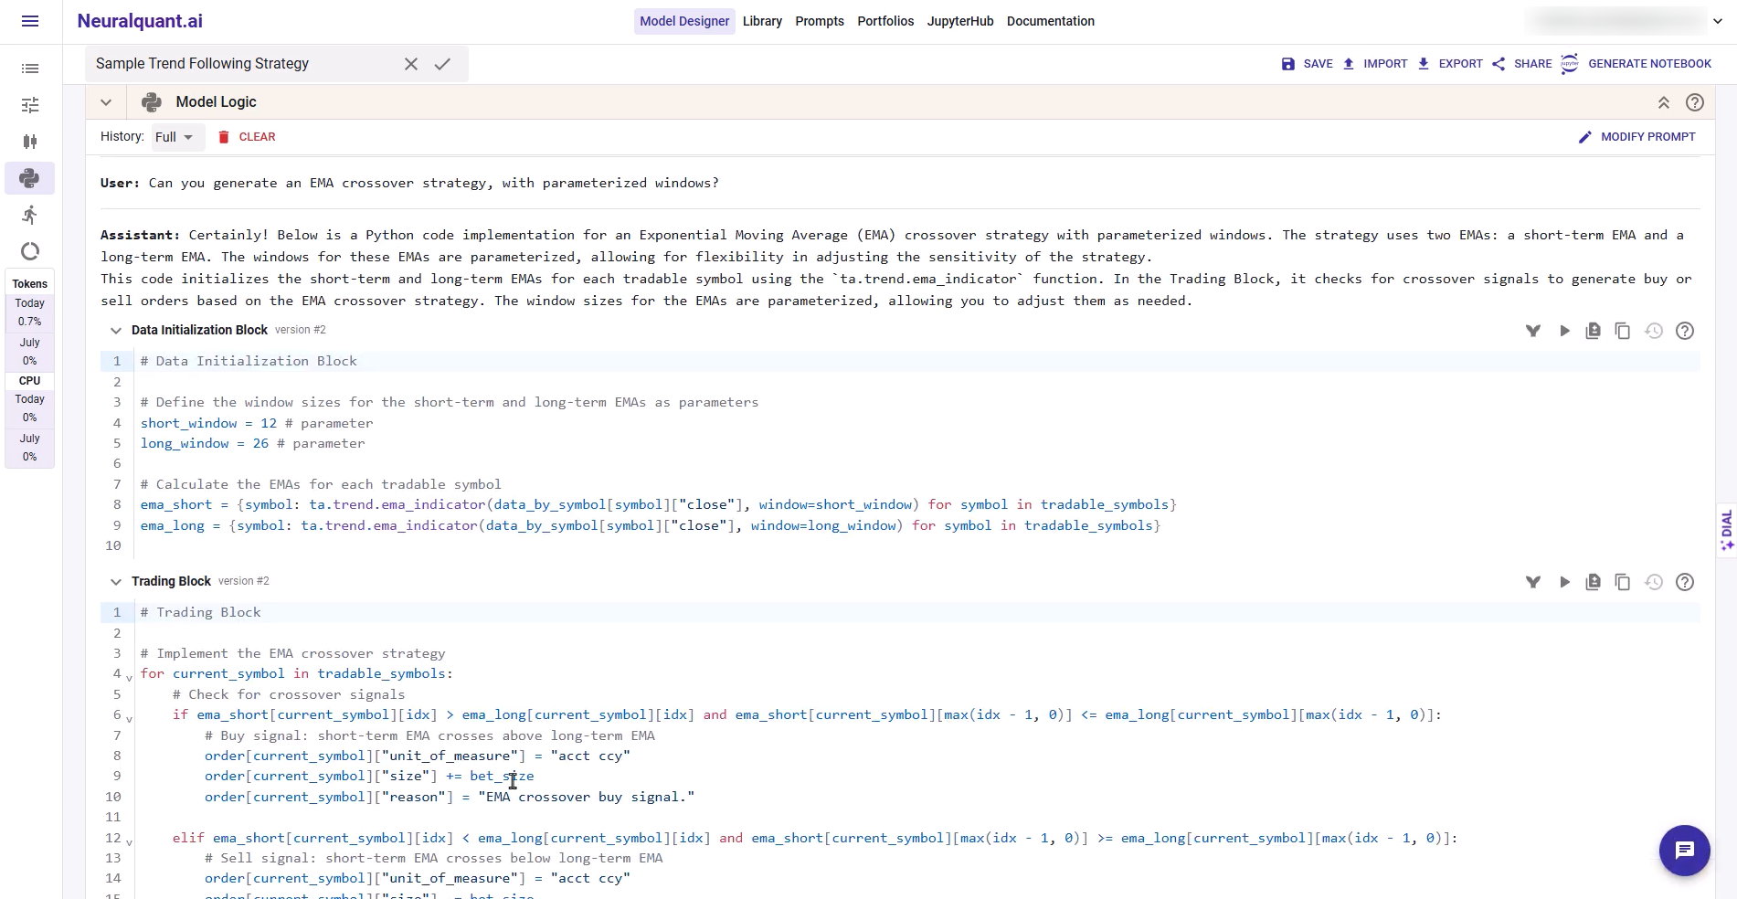Click the Modify Prompt button
Screen dimensions: 1737x899
pyautogui.click(x=1636, y=137)
